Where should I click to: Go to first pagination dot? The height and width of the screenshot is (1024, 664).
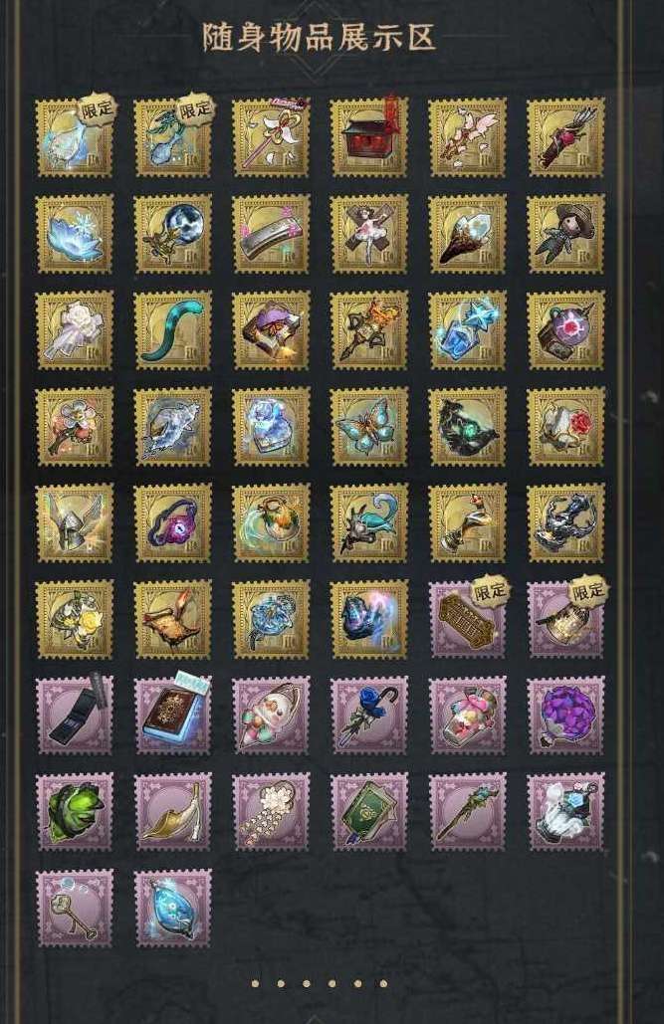256,983
